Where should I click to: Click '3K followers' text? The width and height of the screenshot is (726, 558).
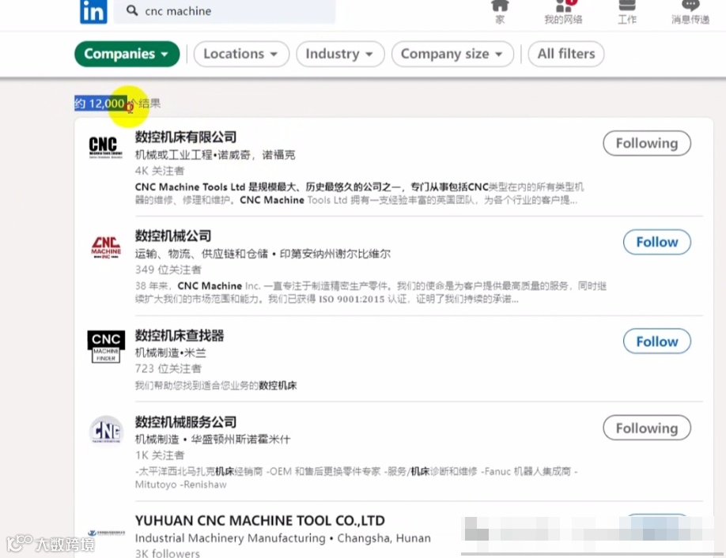[x=168, y=553]
